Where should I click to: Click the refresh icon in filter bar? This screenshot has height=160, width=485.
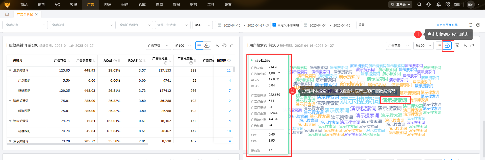pyautogui.click(x=470, y=25)
